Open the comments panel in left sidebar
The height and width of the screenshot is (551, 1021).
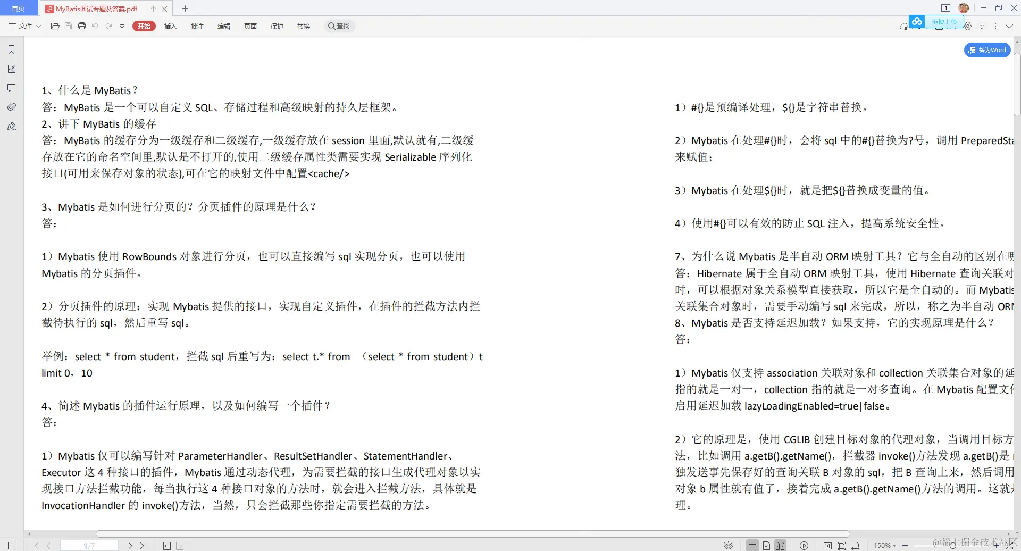pyautogui.click(x=12, y=88)
